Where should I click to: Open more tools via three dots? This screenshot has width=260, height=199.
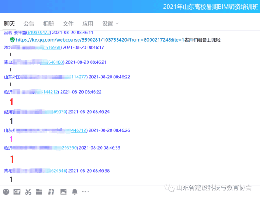(85, 191)
